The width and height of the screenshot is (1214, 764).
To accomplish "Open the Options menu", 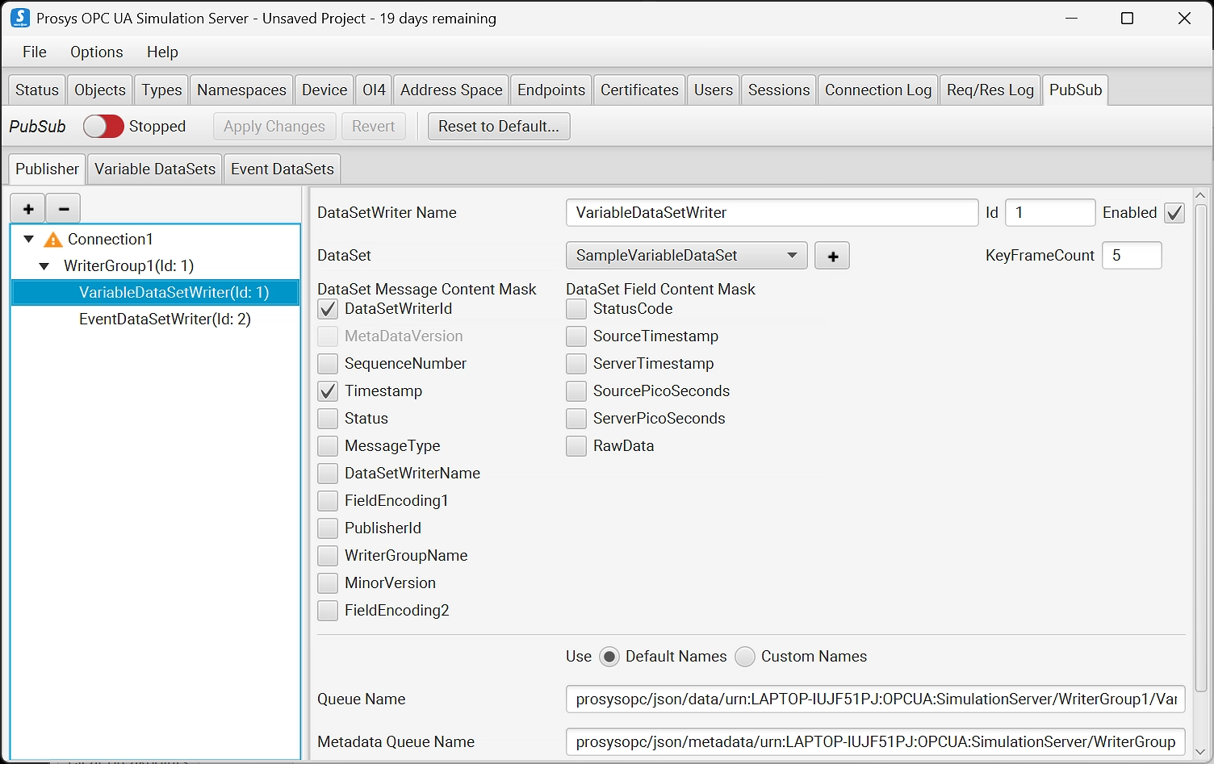I will pos(96,52).
